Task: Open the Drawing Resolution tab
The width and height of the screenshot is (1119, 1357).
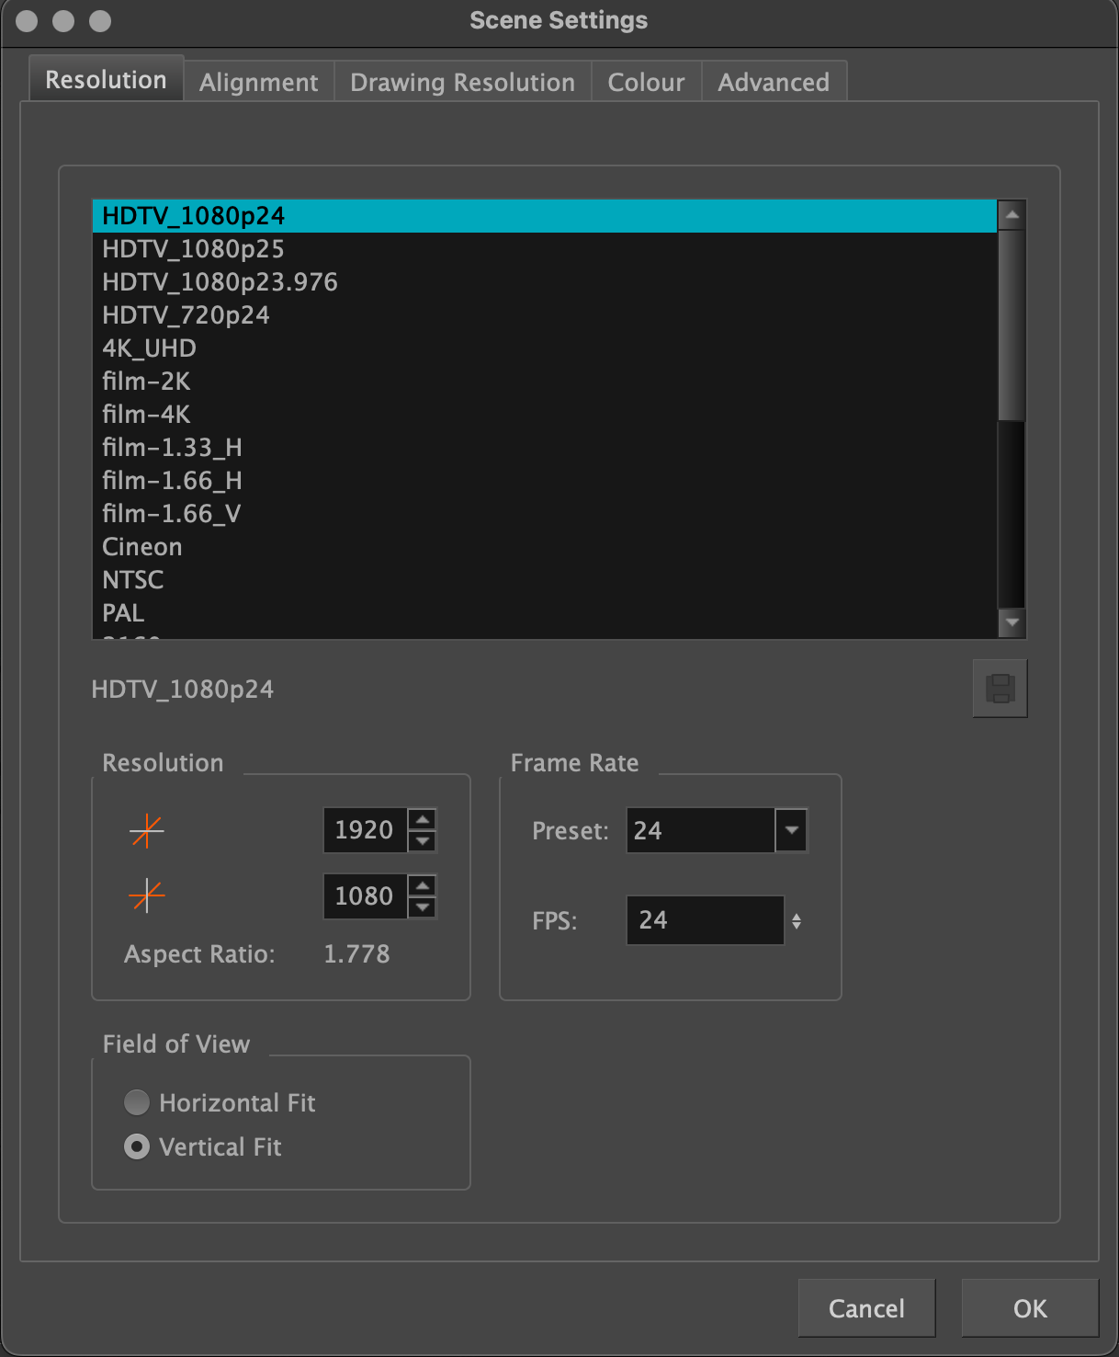Action: tap(462, 83)
